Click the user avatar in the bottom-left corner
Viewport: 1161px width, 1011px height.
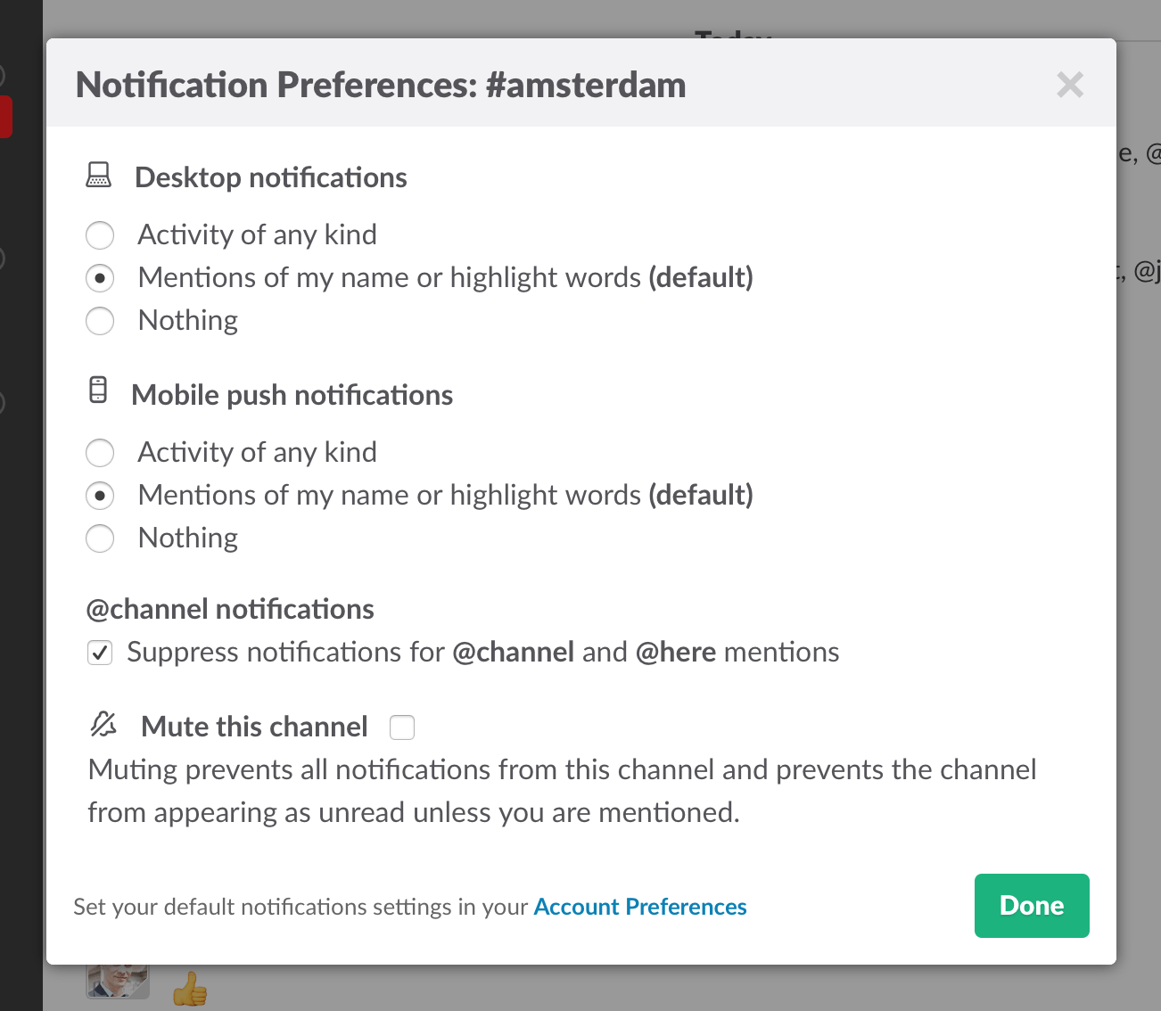tap(118, 981)
